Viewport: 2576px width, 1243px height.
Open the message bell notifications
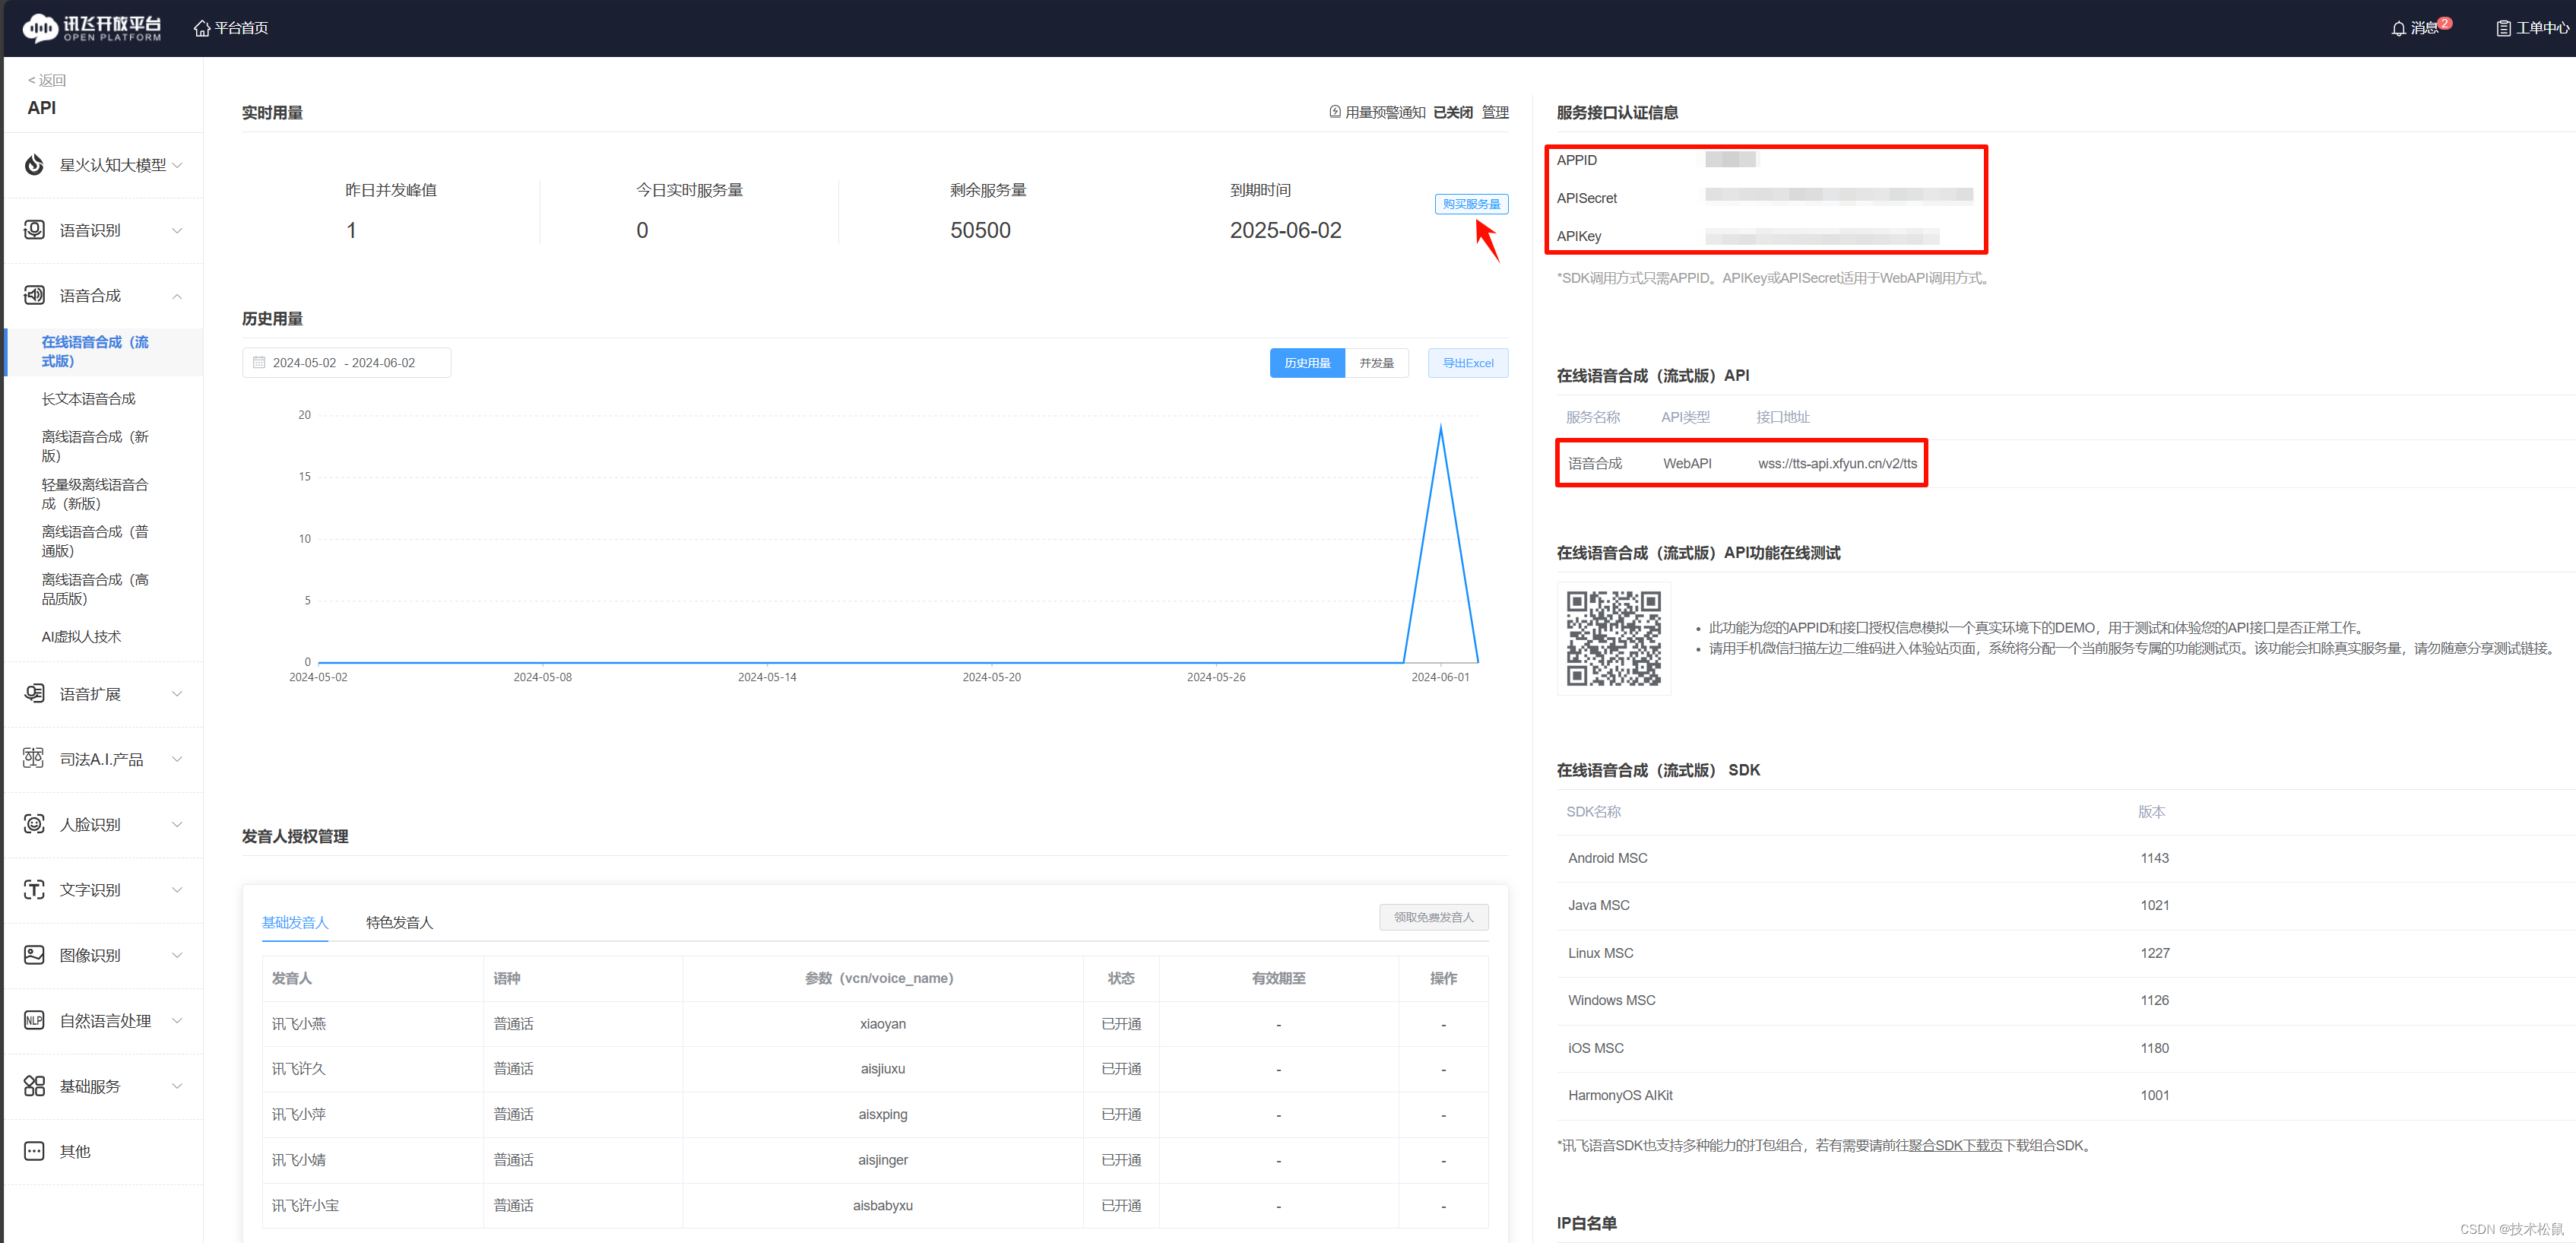click(x=2399, y=28)
